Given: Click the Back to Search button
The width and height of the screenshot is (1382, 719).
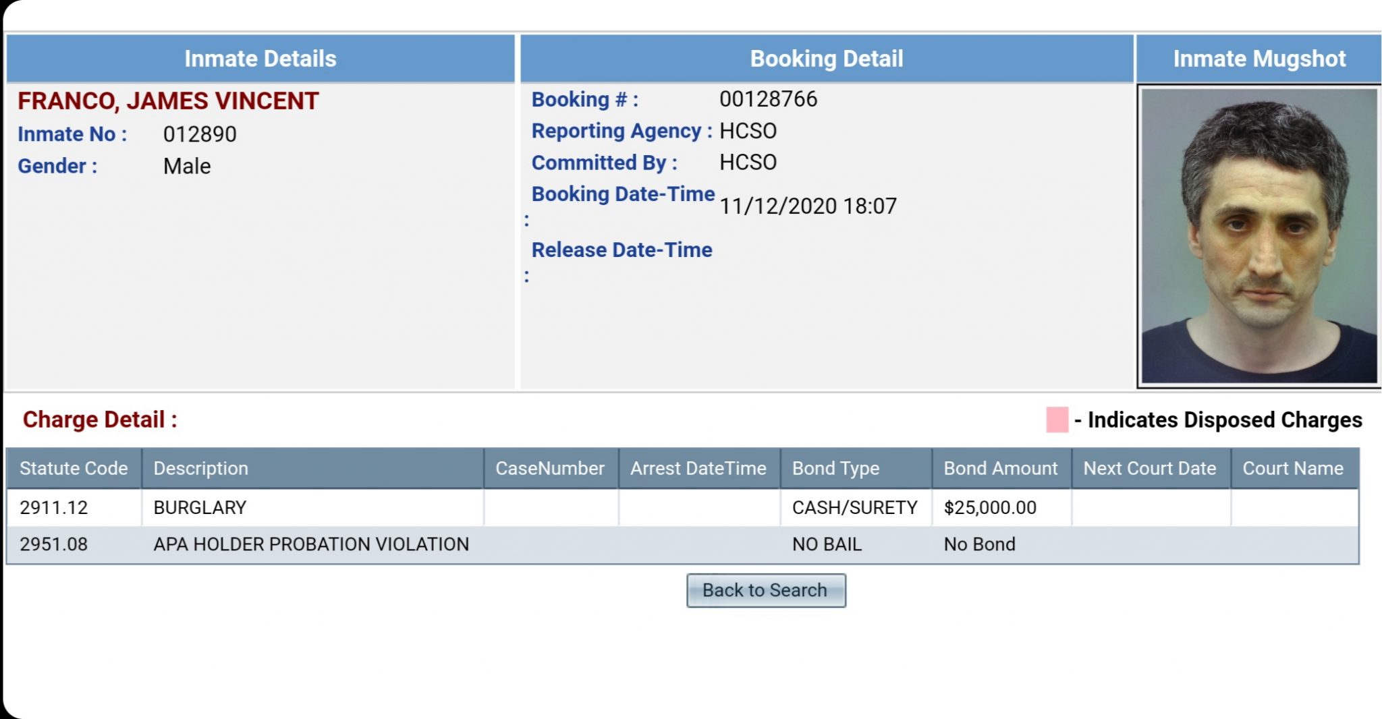Looking at the screenshot, I should click(765, 589).
